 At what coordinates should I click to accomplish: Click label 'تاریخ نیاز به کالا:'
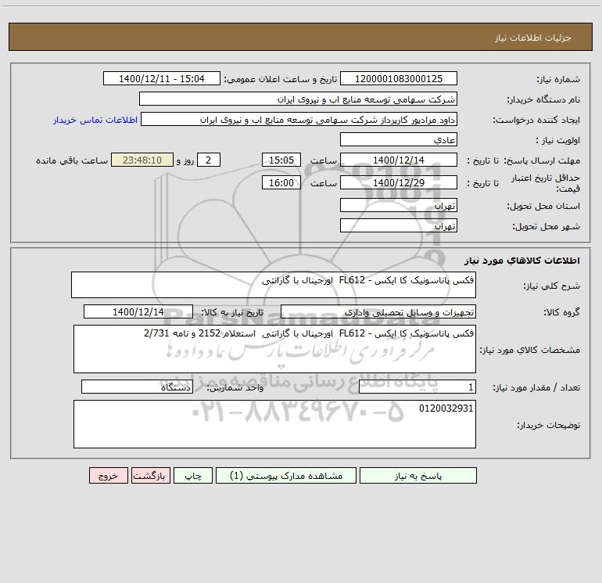click(x=232, y=312)
